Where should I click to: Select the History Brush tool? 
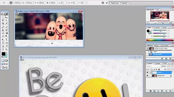click(x=7, y=30)
